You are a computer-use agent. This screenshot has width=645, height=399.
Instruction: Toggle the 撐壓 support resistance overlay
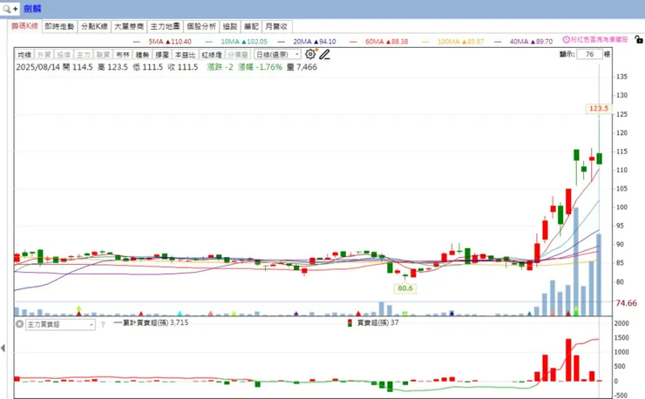tap(161, 55)
